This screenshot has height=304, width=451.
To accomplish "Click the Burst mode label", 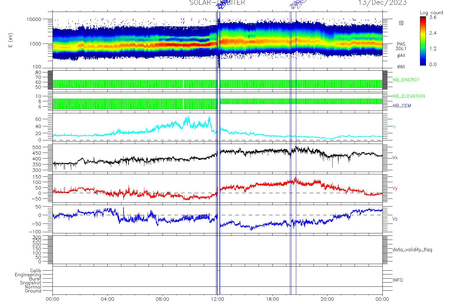I will click(35, 279).
